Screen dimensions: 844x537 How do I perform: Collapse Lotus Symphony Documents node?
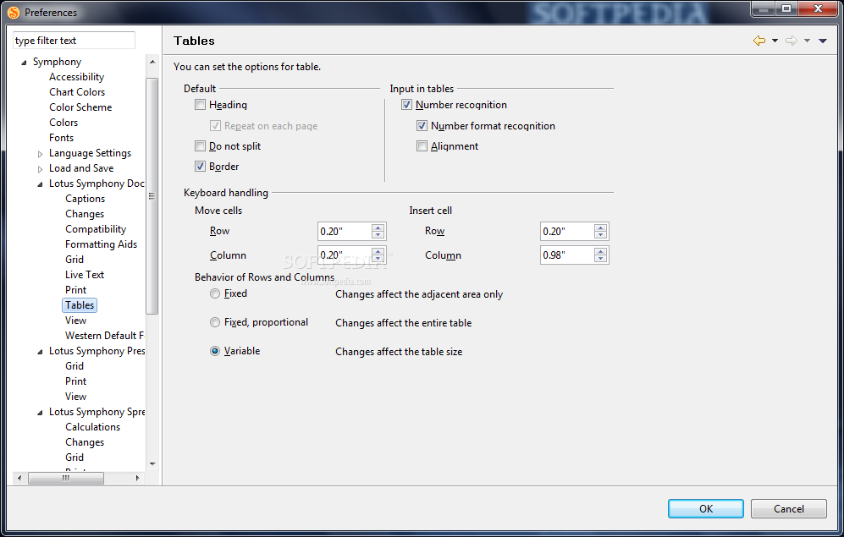[40, 184]
